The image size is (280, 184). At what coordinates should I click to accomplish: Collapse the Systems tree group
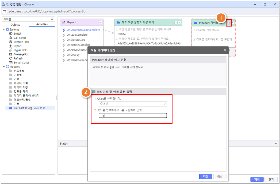[4, 29]
